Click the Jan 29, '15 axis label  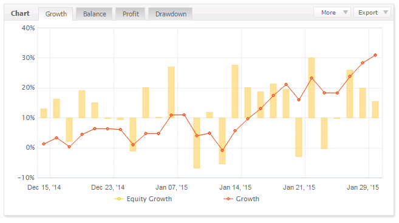point(363,187)
